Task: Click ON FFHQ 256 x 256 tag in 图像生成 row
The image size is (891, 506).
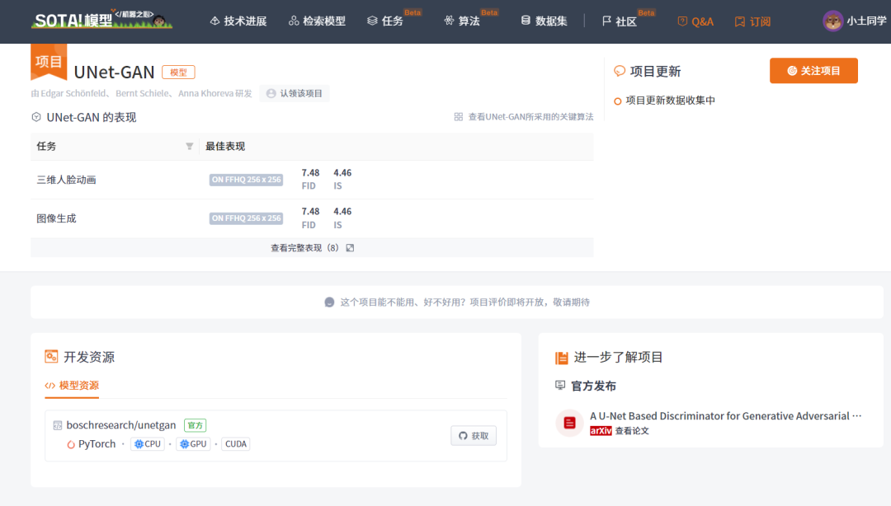Action: (x=246, y=218)
